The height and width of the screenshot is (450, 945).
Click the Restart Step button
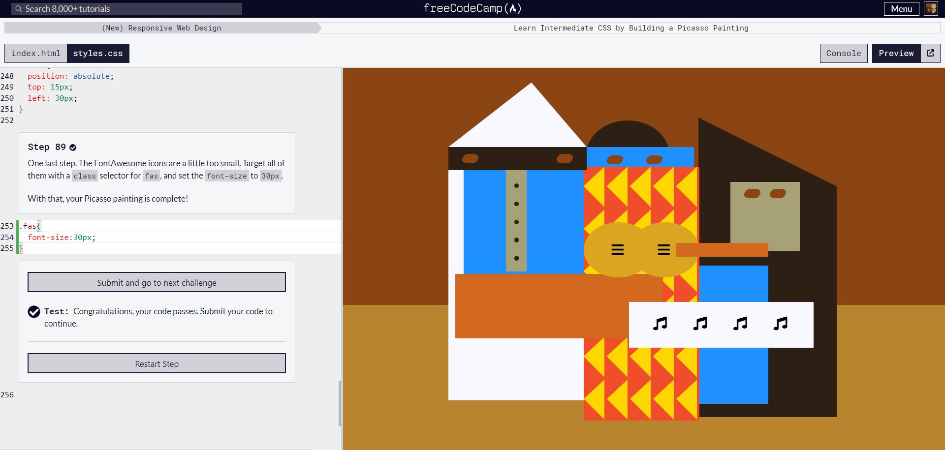[157, 363]
